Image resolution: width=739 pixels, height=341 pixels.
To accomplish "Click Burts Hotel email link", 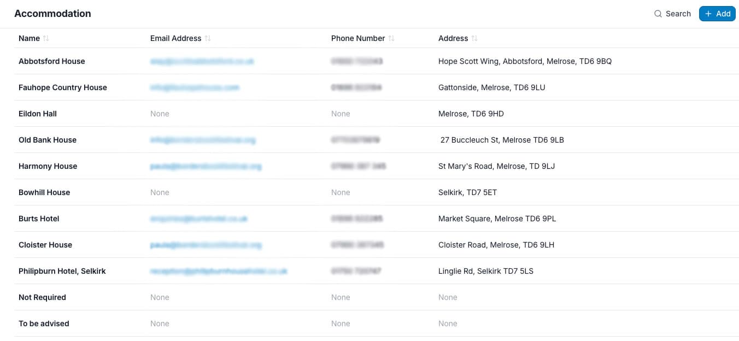I will pyautogui.click(x=199, y=219).
